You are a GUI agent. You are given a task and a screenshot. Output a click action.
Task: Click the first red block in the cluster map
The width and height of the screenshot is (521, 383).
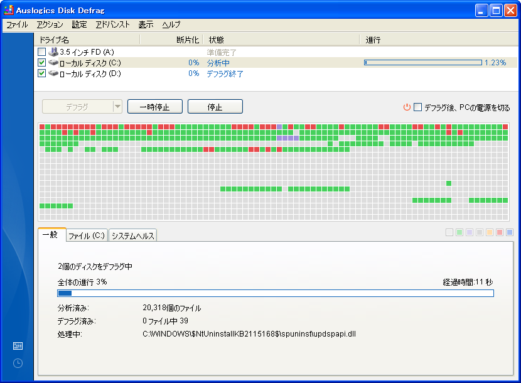point(42,127)
